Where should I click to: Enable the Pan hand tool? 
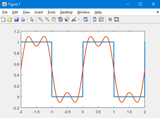[x=54, y=19]
